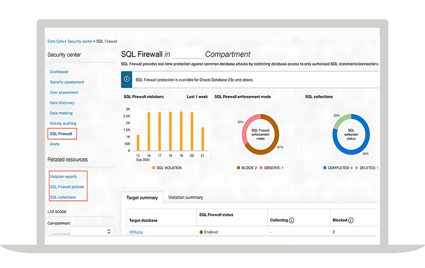Open Security assessment page
Viewport: 425px width, 268px height.
tap(67, 82)
